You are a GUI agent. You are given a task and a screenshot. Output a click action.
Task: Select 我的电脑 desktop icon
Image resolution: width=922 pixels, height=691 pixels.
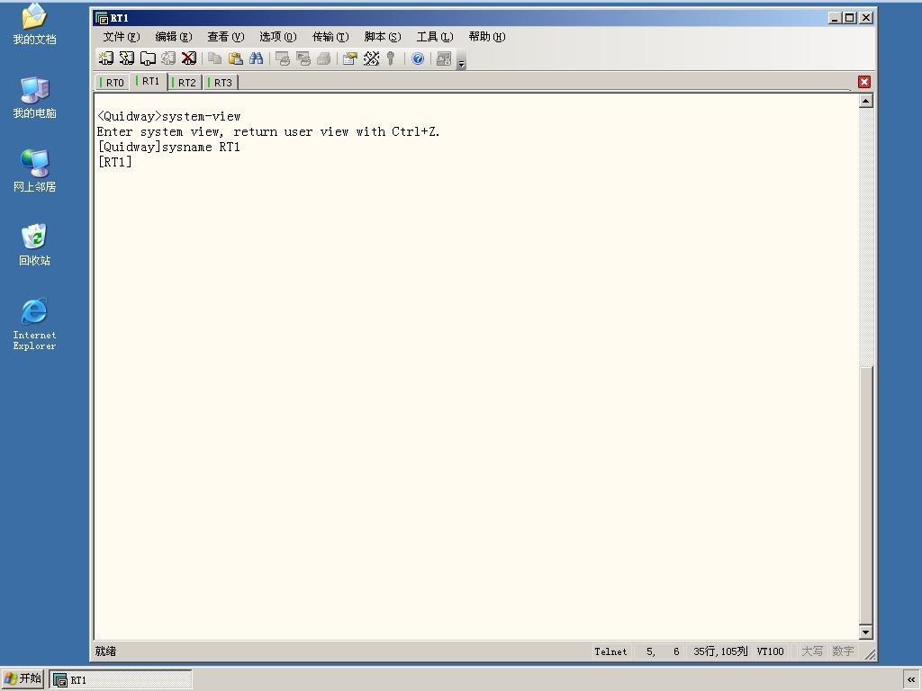point(34,97)
